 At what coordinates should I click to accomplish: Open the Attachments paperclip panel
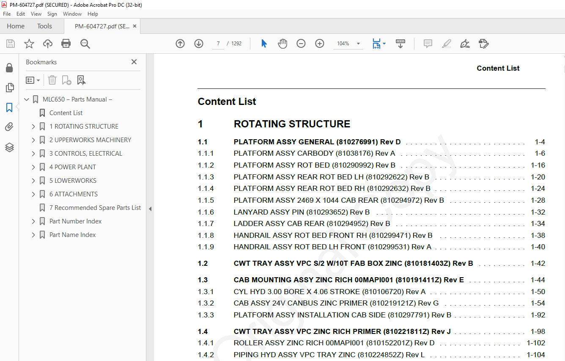click(9, 127)
